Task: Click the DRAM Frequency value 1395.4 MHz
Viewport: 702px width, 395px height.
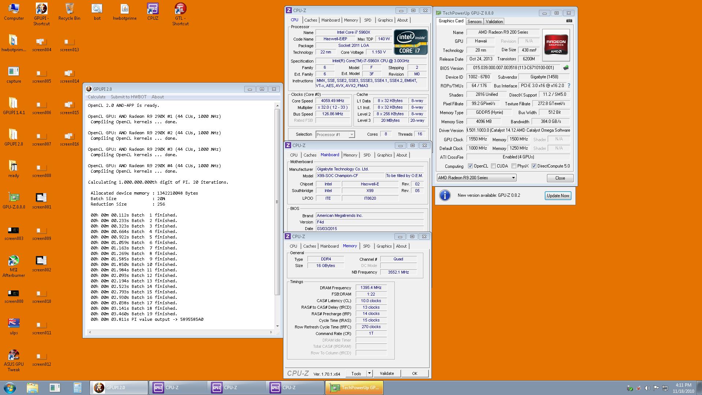Action: point(371,288)
